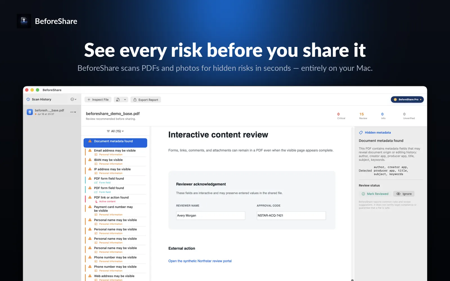Open the options menu for beforesh..._base.pdf

click(73, 112)
